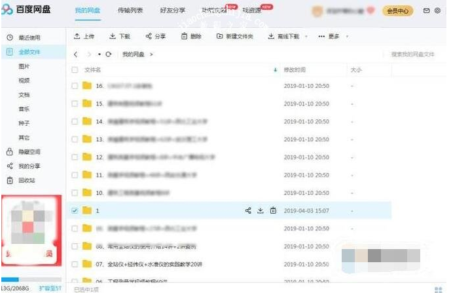
Task: Select 全部文件 in the sidebar
Action: 33,52
